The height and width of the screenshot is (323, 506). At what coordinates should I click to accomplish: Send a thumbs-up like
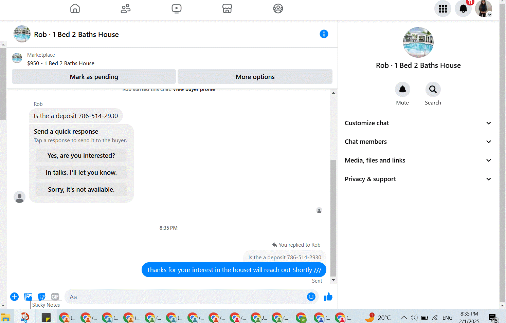pyautogui.click(x=328, y=297)
